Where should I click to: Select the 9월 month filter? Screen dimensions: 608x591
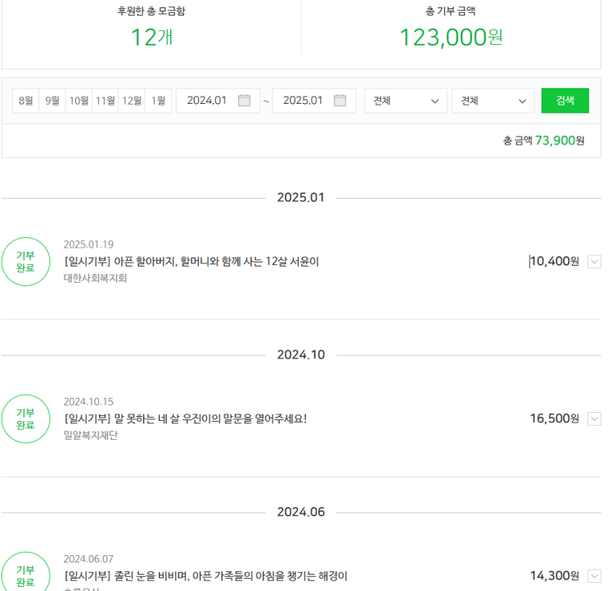tap(52, 101)
